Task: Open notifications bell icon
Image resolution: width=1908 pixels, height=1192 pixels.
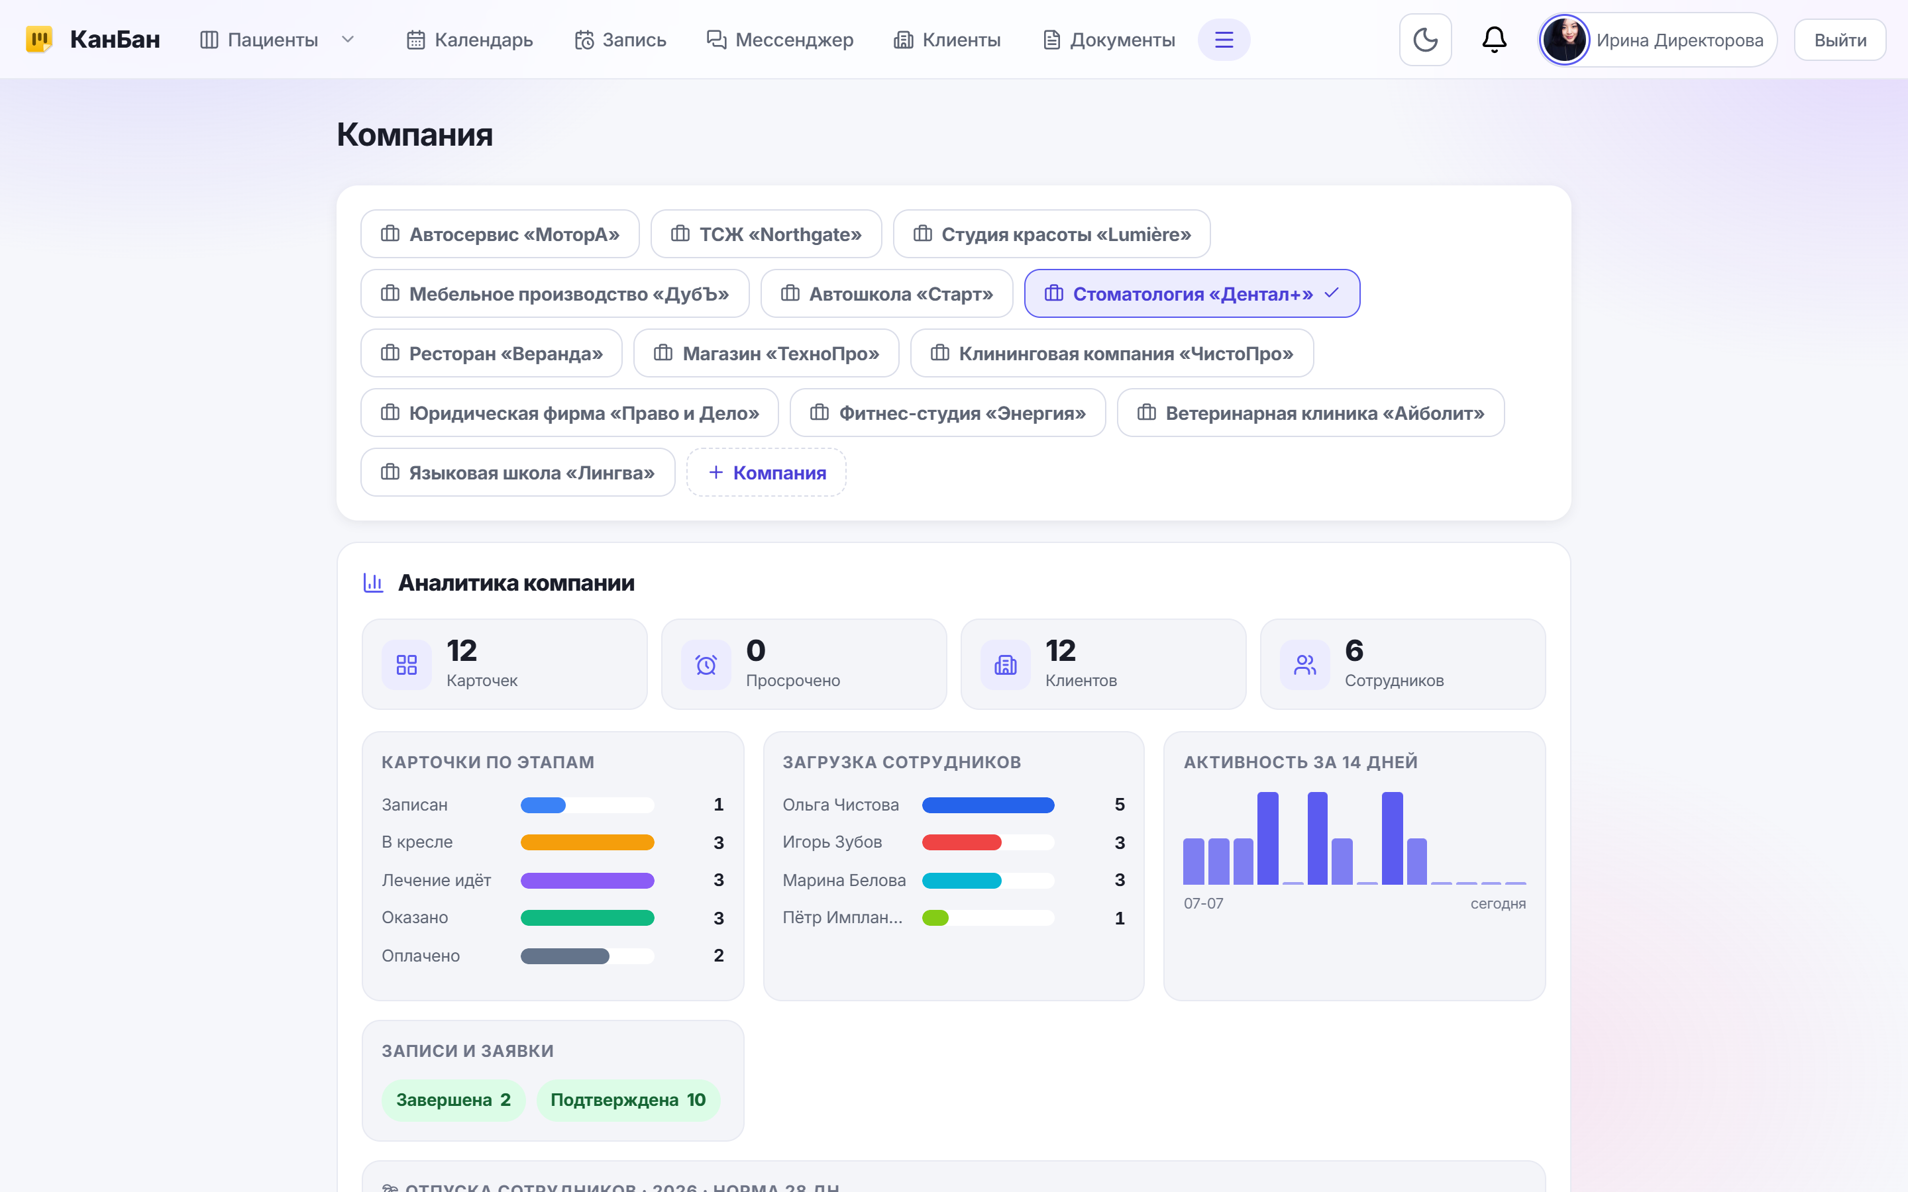Action: pos(1494,40)
